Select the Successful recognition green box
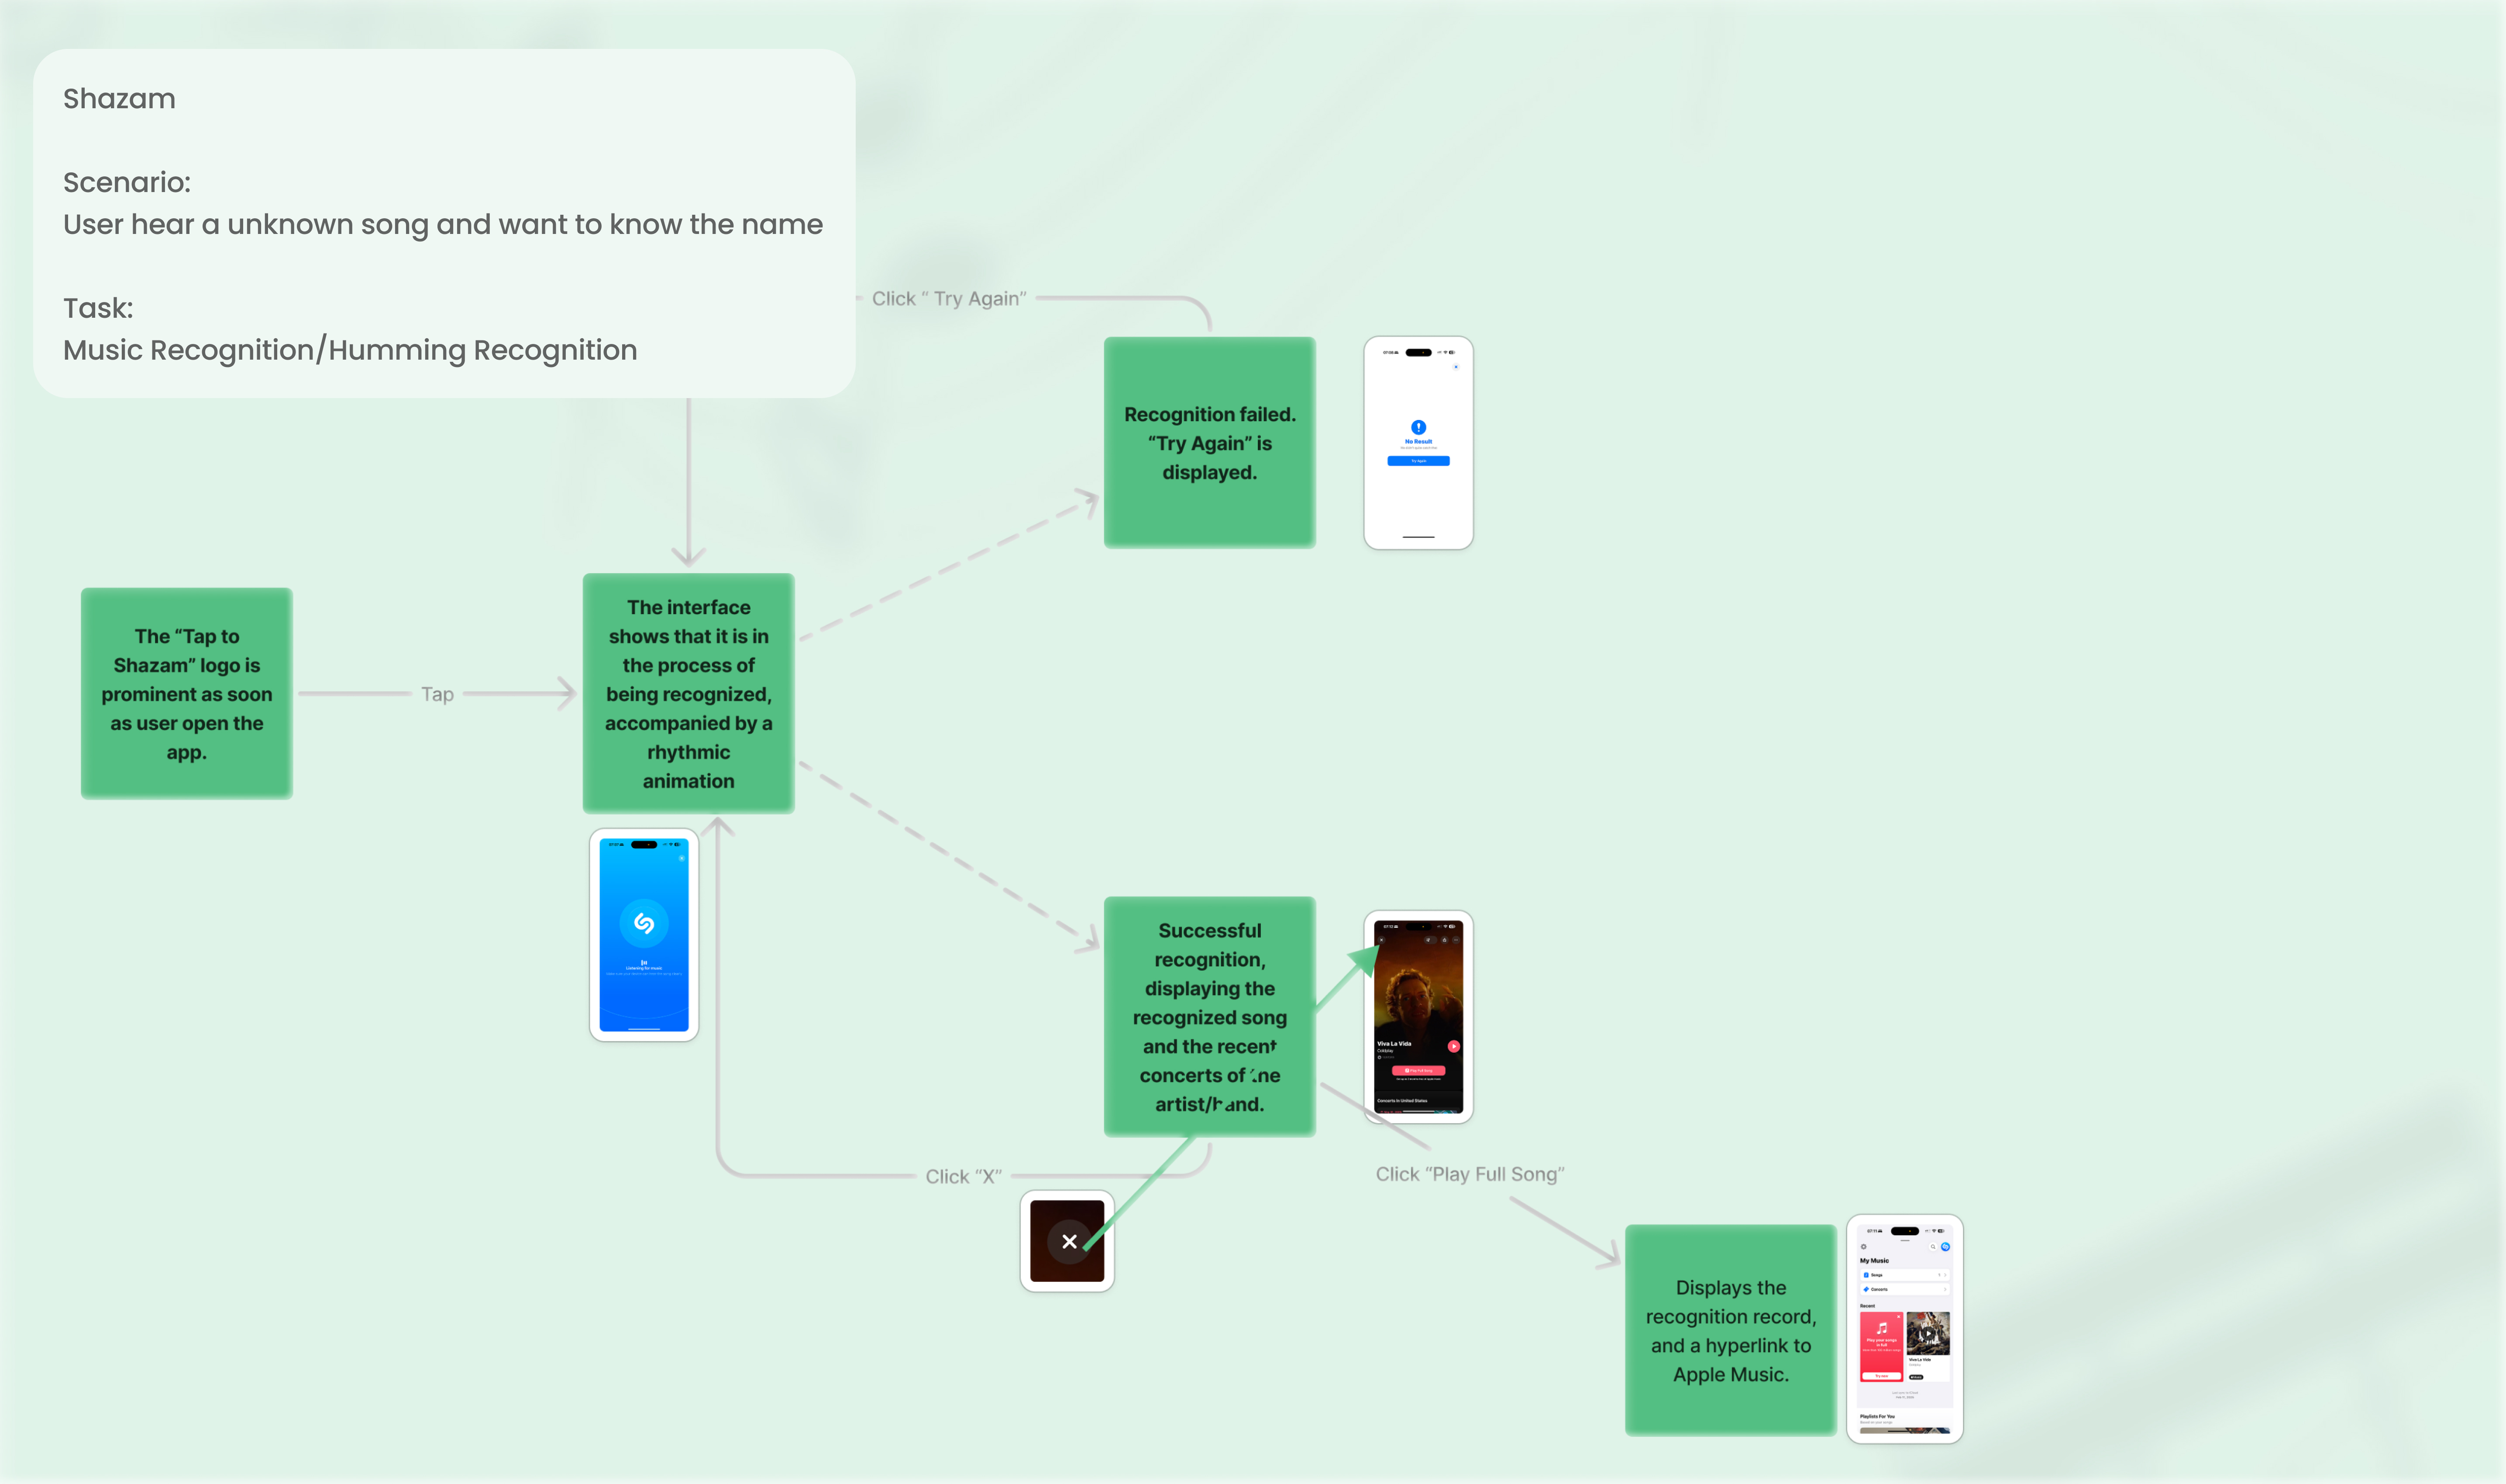Viewport: 2506px width, 1484px height. (1210, 1016)
